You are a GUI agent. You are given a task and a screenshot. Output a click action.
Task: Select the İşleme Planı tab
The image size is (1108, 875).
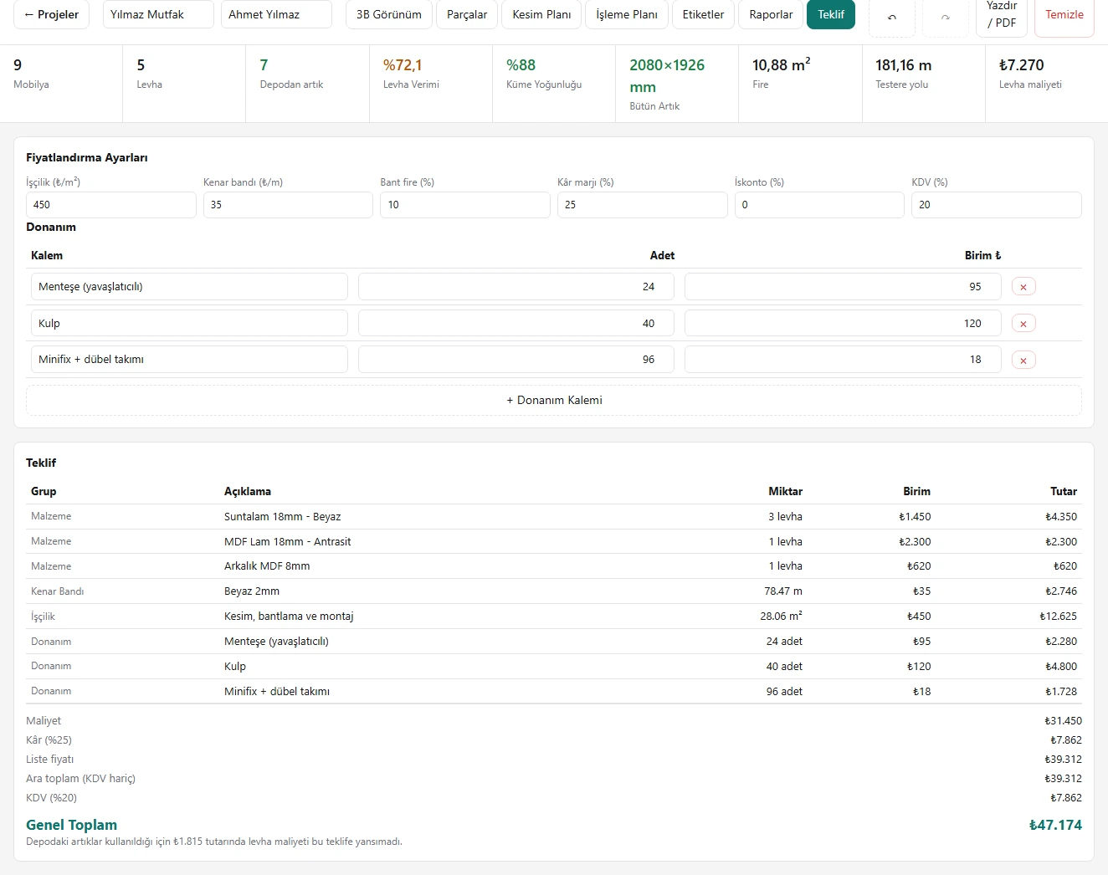tap(627, 14)
